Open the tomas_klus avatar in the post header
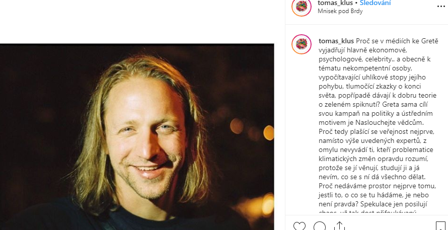The height and width of the screenshot is (230, 448). pos(301,7)
